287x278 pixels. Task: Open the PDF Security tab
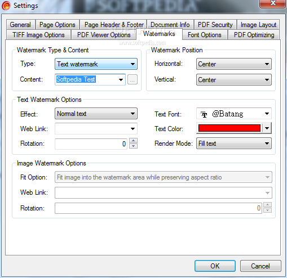point(215,25)
